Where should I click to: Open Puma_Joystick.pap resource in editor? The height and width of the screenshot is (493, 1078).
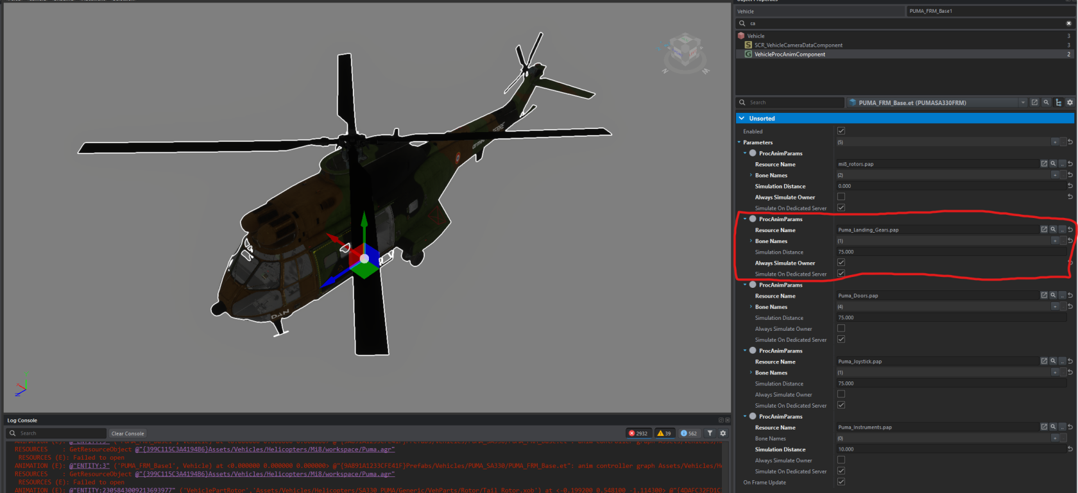[x=1044, y=362]
